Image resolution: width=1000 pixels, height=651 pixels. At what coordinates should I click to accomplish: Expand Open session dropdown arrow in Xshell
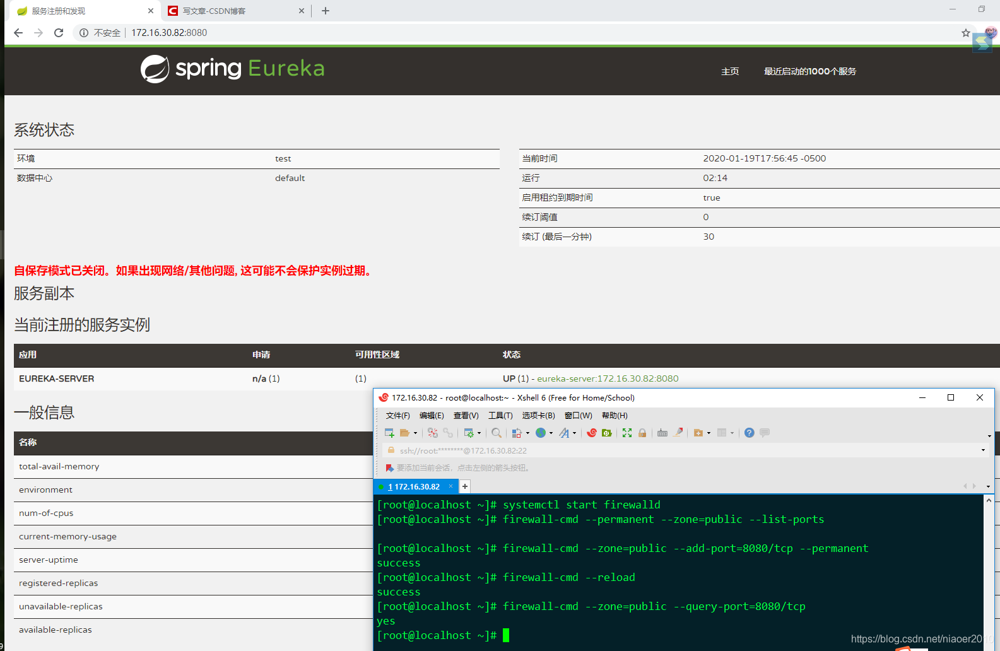pyautogui.click(x=415, y=433)
